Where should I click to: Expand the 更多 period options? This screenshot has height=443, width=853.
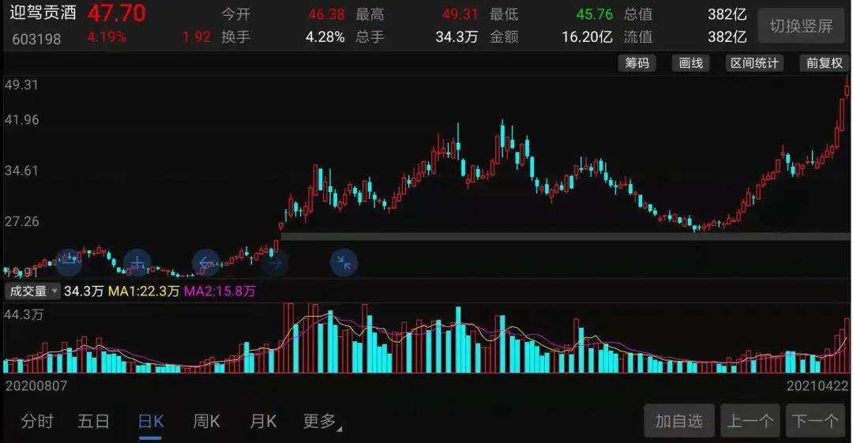(x=322, y=421)
